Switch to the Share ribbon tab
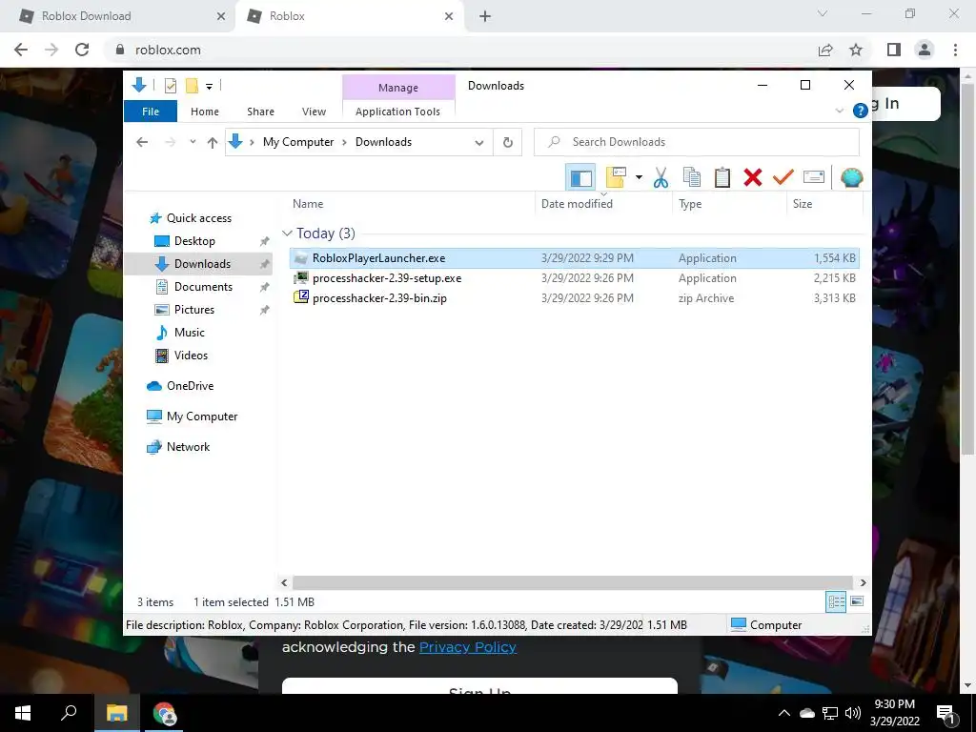 260,112
